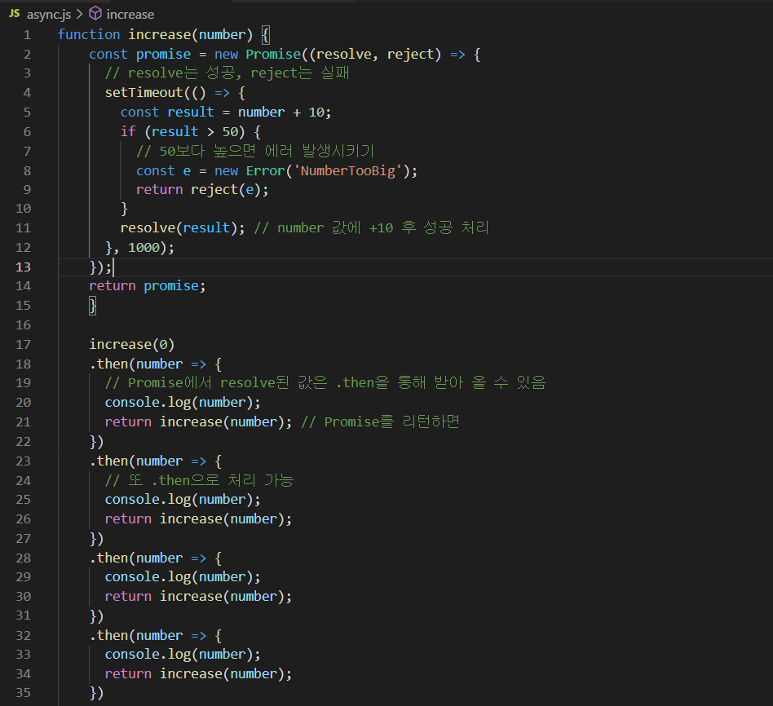The image size is (773, 706).
Task: Click the closing brace on line 15
Action: click(93, 306)
